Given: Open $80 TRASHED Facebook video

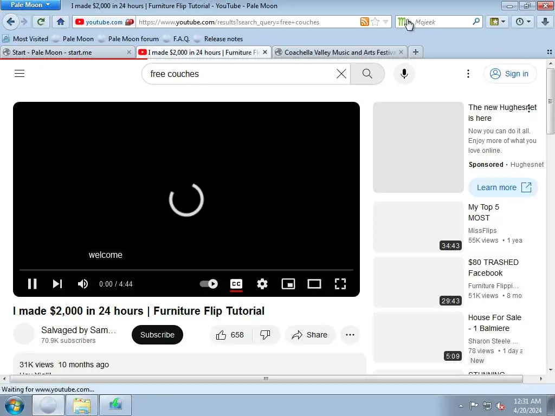Looking at the screenshot, I should 493,268.
